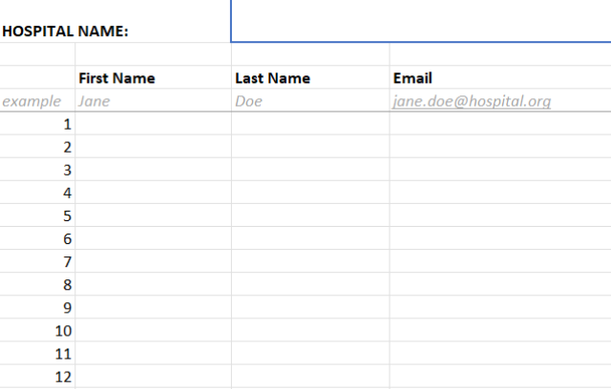The width and height of the screenshot is (611, 389).
Task: Click the example Jane cell
Action: click(153, 100)
